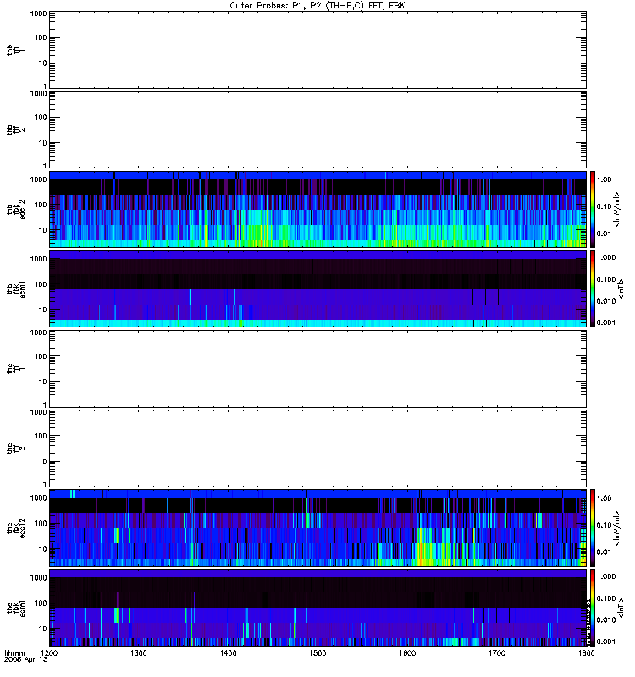Click the 0.001 value on the thb scm1 color bar
Viewport: 635px width, 677px height.
click(606, 322)
